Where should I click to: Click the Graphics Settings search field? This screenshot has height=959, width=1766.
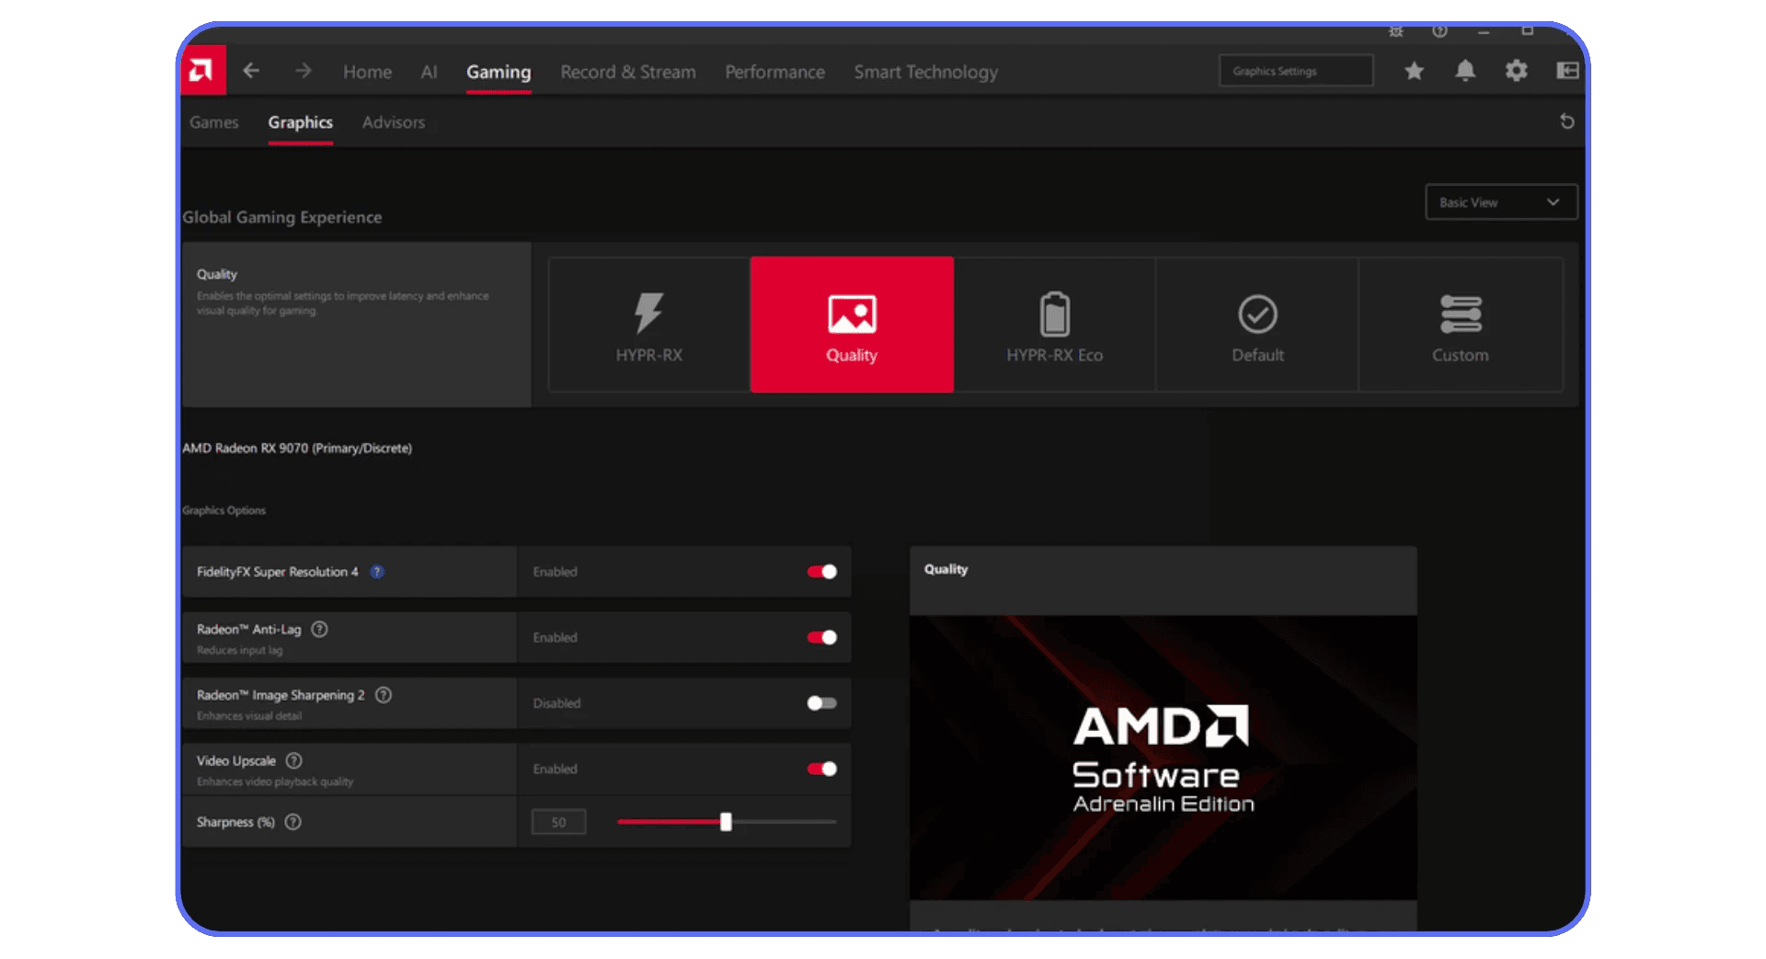click(1296, 71)
